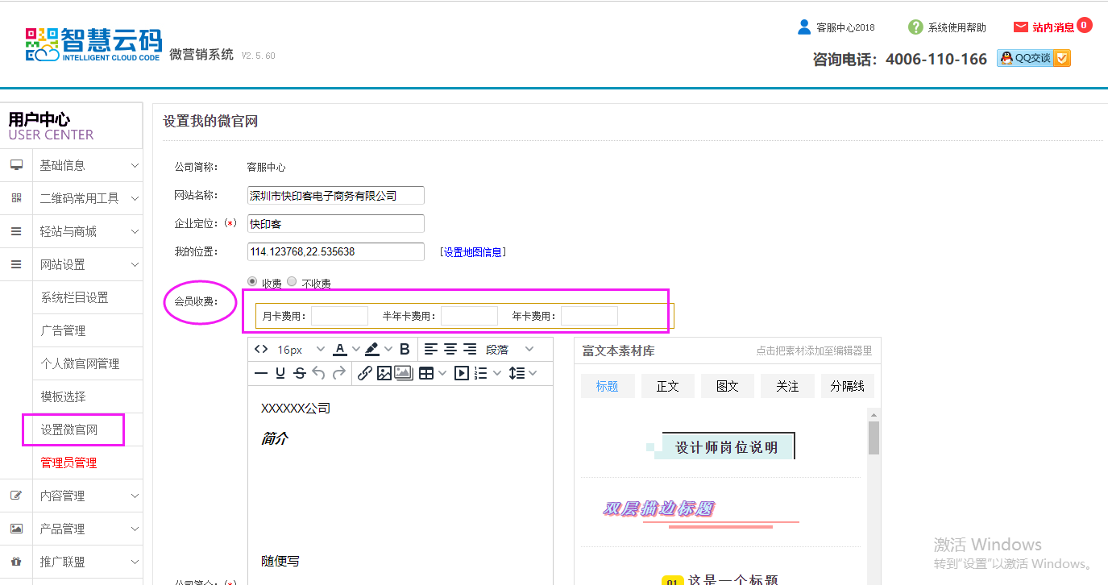Click the source code view icon

(x=260, y=349)
